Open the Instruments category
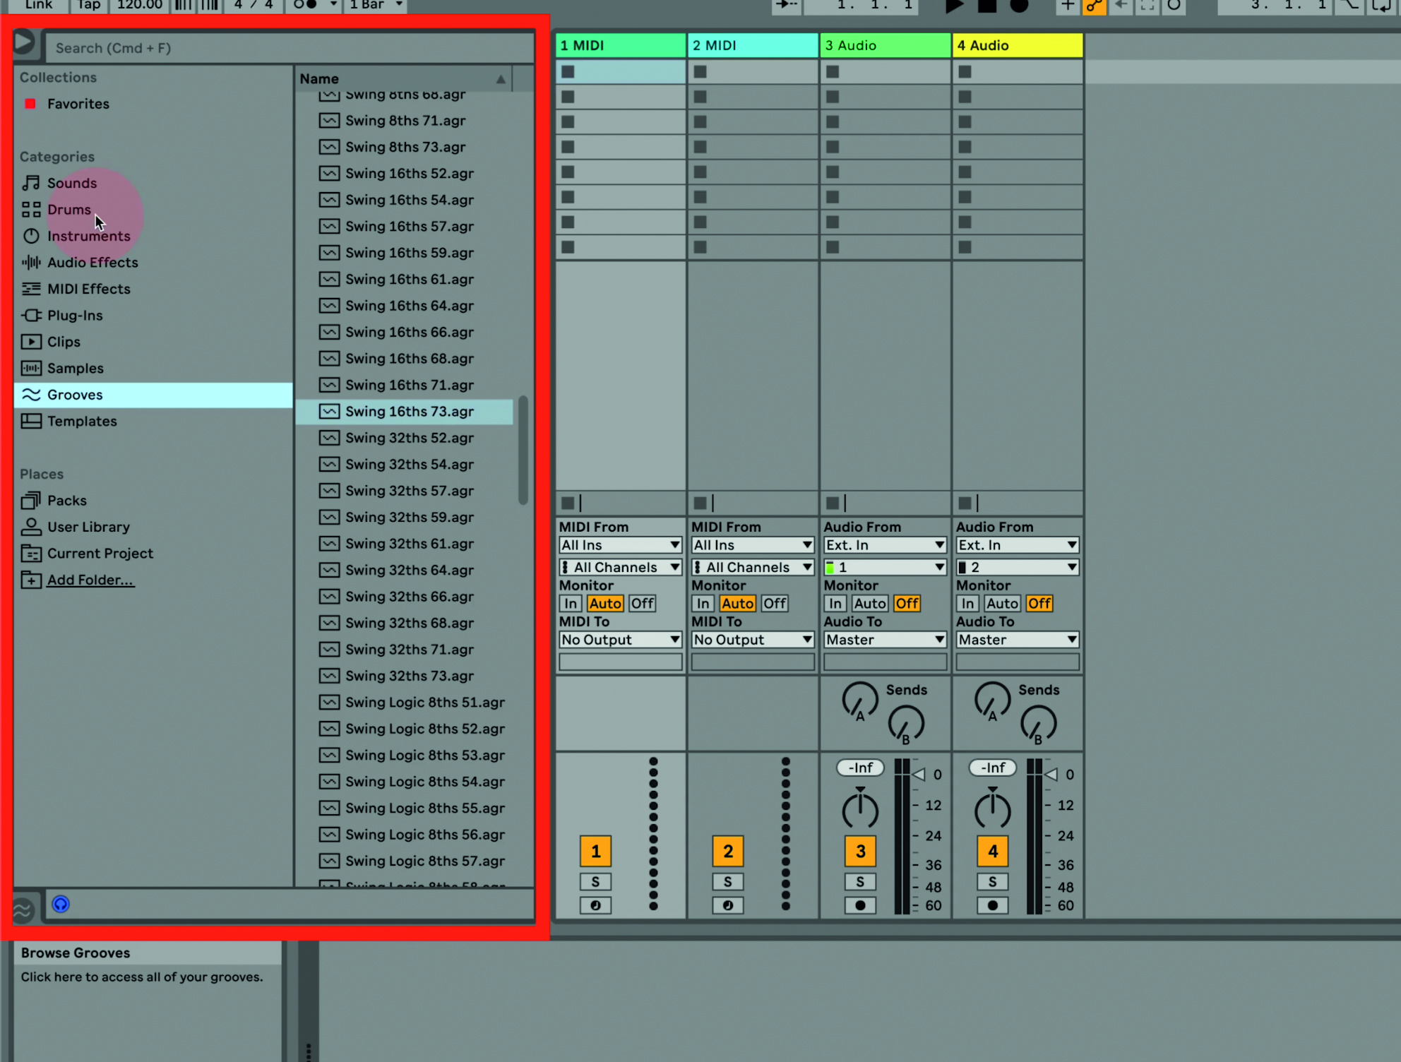The height and width of the screenshot is (1062, 1401). pos(88,236)
